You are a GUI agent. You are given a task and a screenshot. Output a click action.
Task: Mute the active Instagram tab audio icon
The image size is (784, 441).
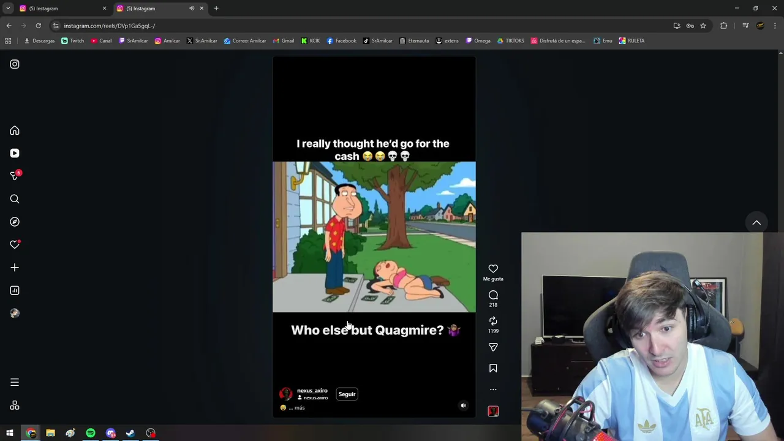point(192,9)
